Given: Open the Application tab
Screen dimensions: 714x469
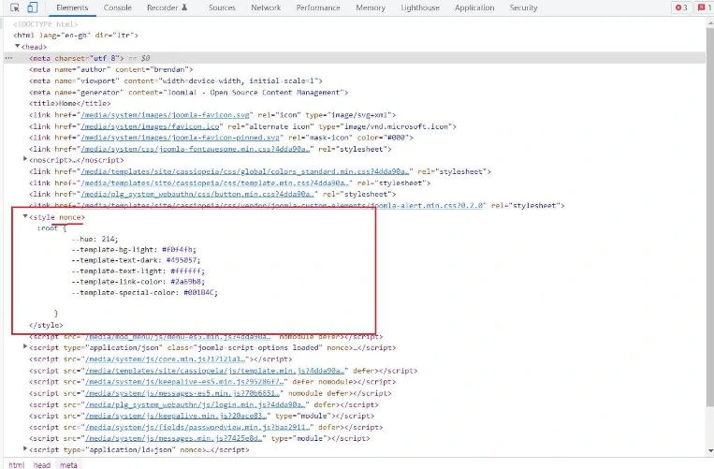Looking at the screenshot, I should [474, 7].
